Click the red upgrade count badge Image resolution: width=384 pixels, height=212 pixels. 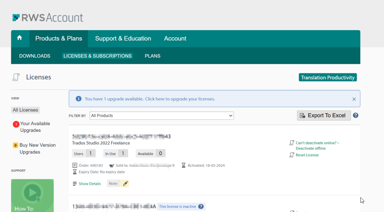tap(16, 124)
